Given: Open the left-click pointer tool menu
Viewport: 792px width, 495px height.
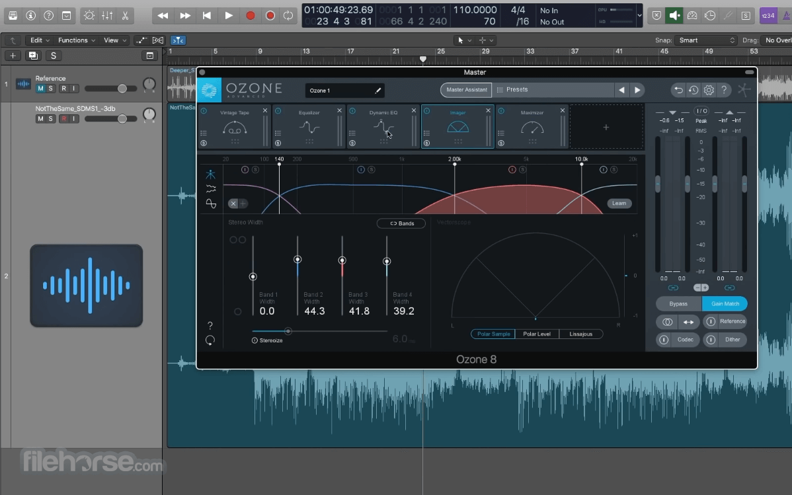Looking at the screenshot, I should tap(463, 40).
